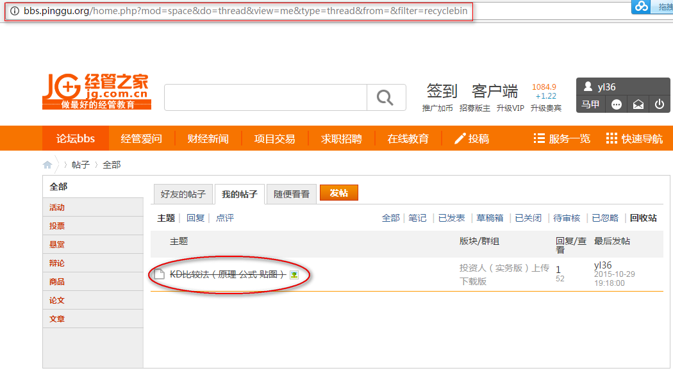
Task: Open the JG 经管之家 logo homepage
Action: point(97,91)
